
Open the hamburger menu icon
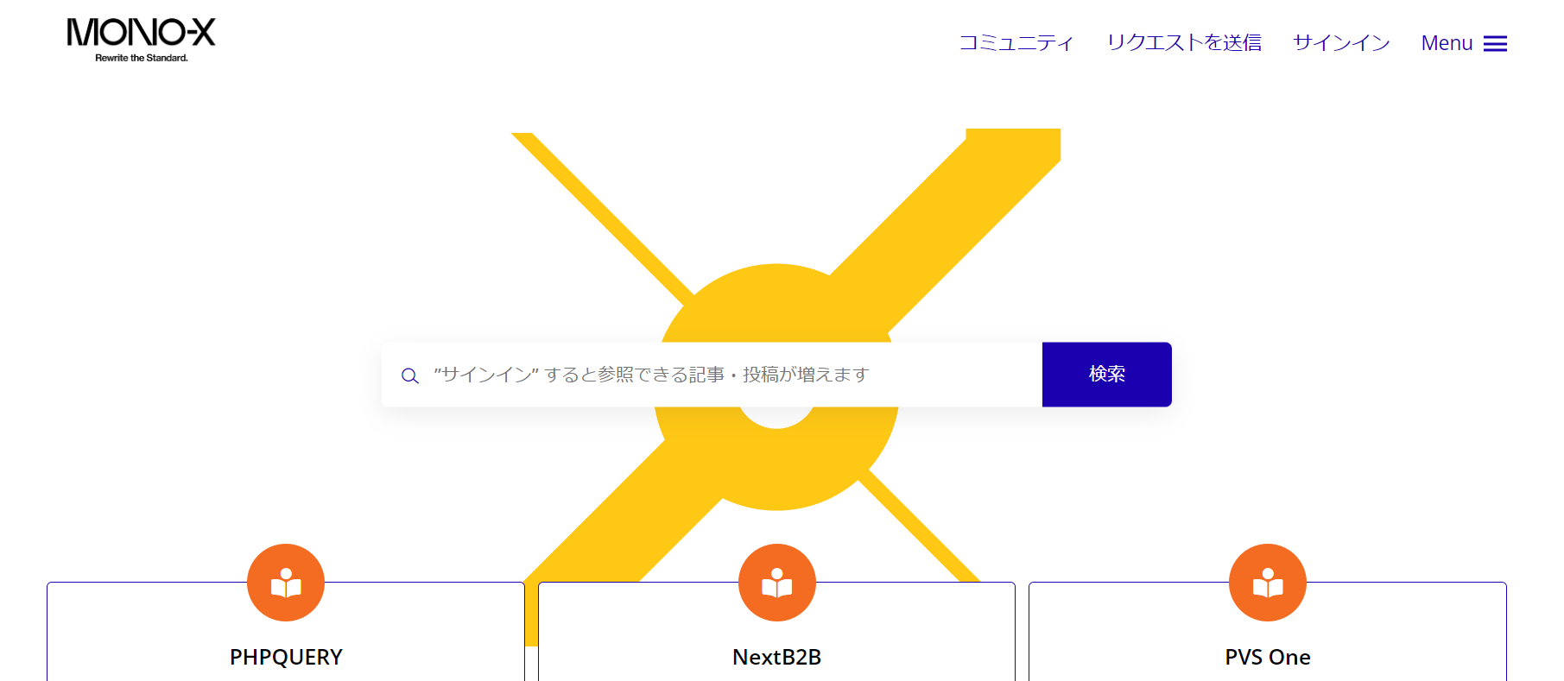1495,44
